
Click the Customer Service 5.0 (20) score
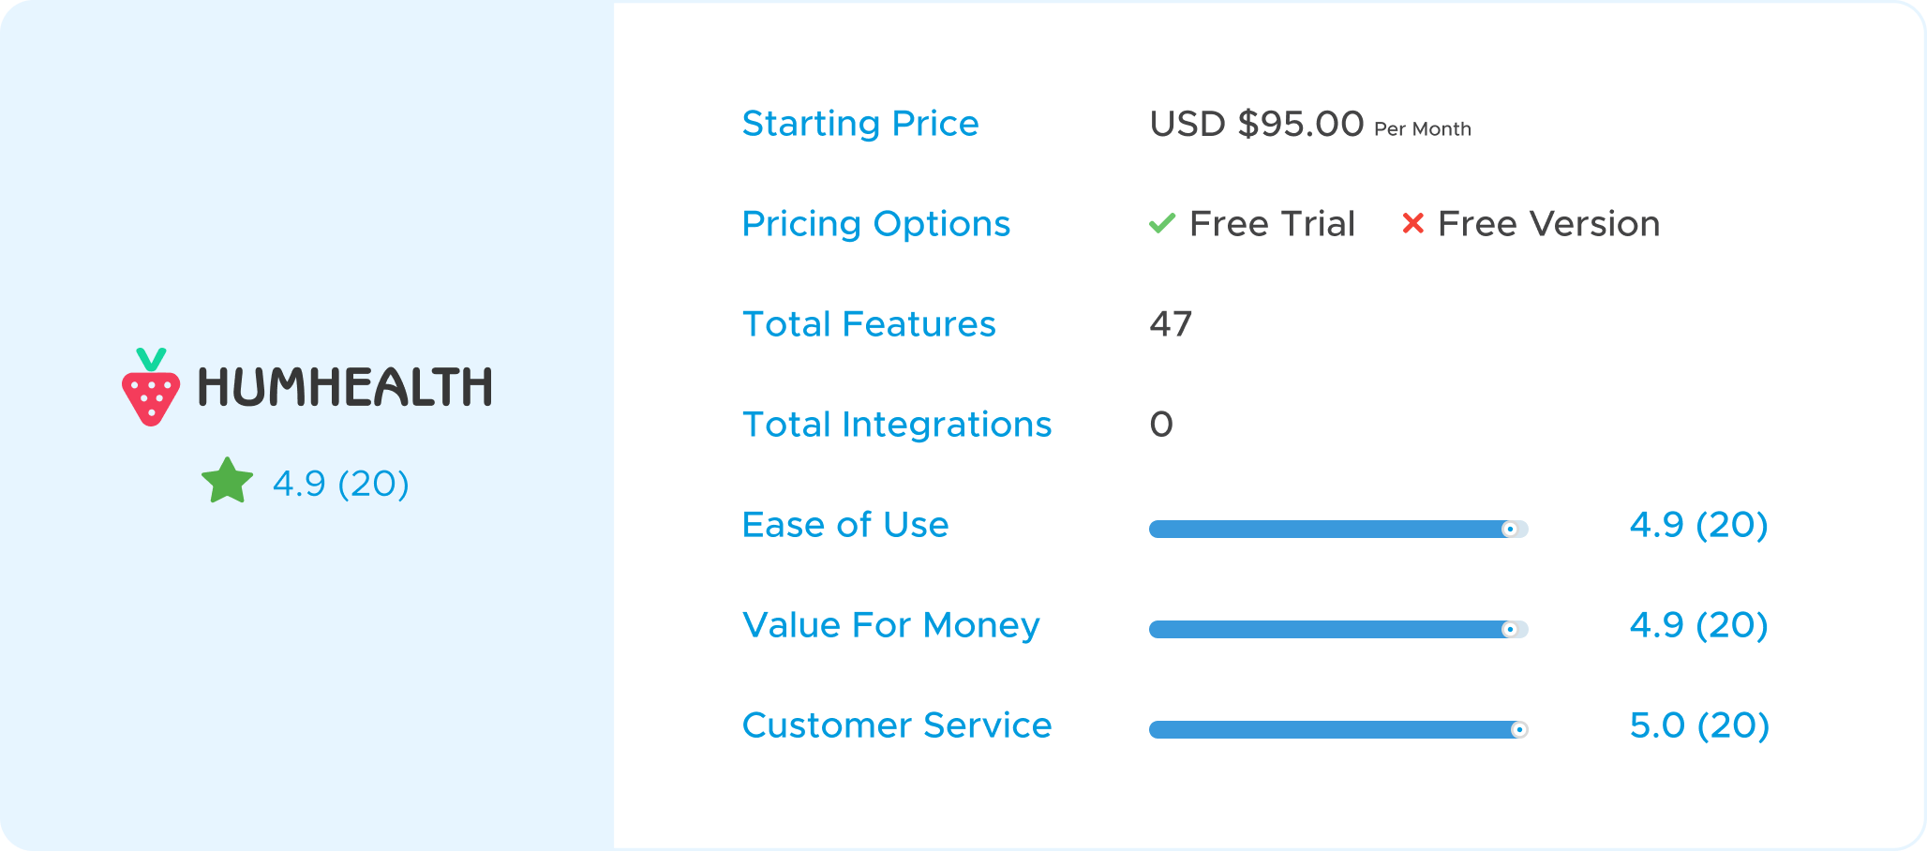[x=1699, y=725]
